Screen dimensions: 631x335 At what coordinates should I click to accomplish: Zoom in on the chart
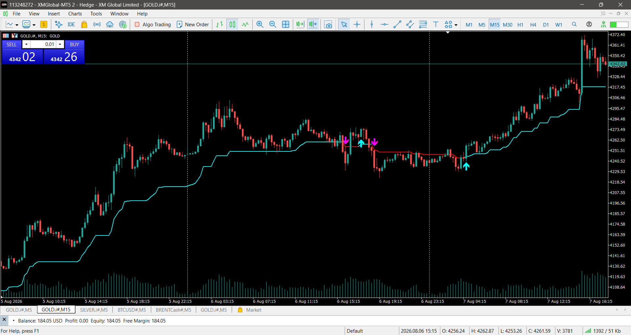[x=260, y=24]
